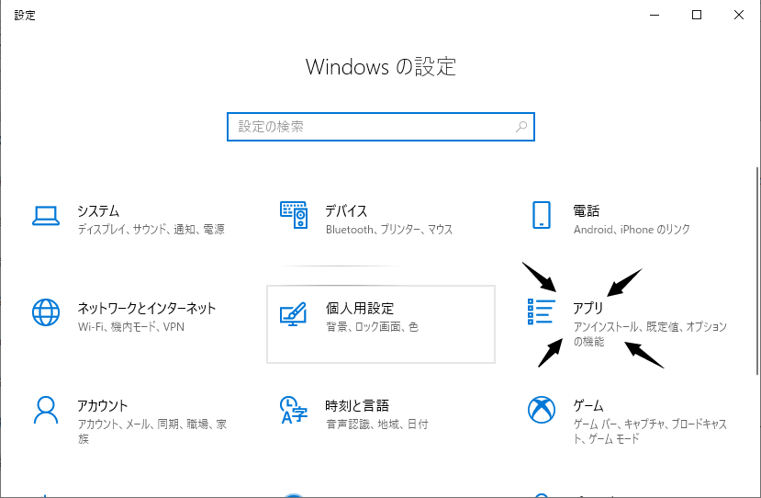
Task: Click the phone icon for 電話
Action: 541,215
